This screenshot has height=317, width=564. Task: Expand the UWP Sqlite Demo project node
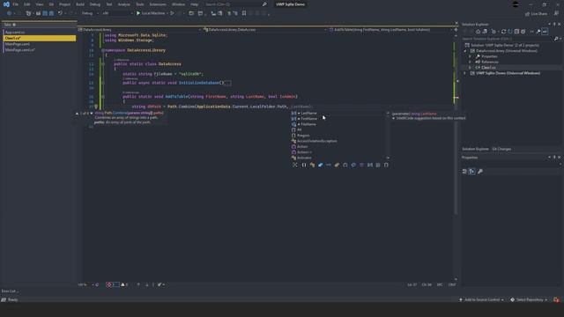[465, 73]
